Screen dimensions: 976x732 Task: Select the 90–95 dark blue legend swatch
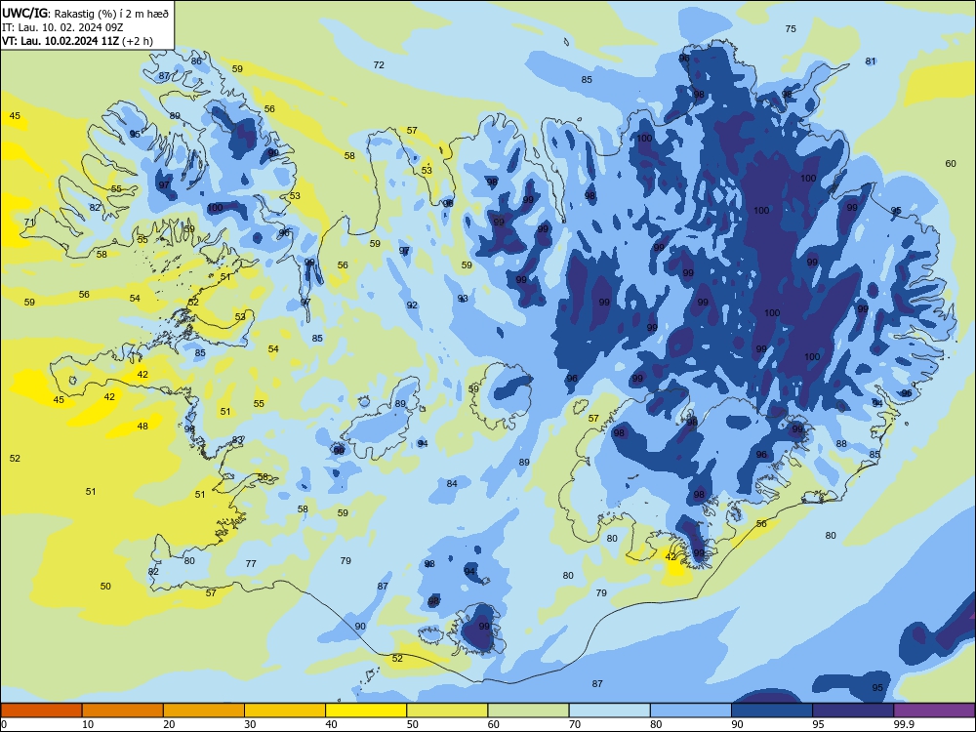point(772,711)
